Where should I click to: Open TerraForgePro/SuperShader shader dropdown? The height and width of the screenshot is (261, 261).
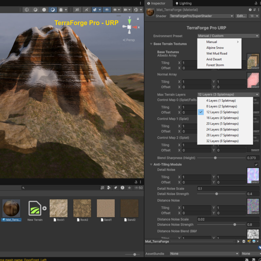pos(202,16)
